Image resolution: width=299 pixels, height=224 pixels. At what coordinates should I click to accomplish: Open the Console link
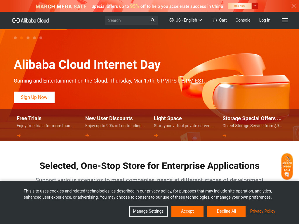[243, 20]
